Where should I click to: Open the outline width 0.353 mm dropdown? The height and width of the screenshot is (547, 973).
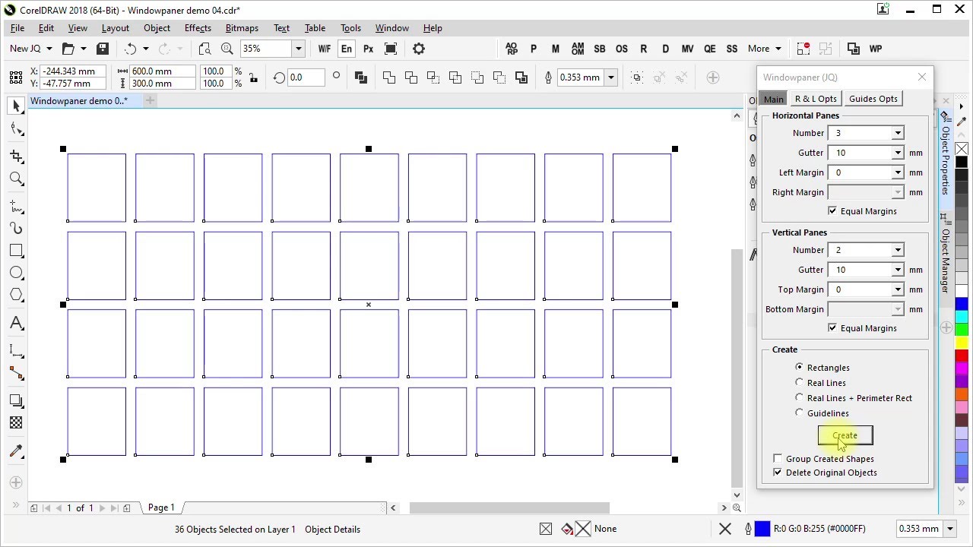tap(610, 77)
